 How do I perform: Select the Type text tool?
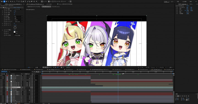pyautogui.click(x=25, y=2)
